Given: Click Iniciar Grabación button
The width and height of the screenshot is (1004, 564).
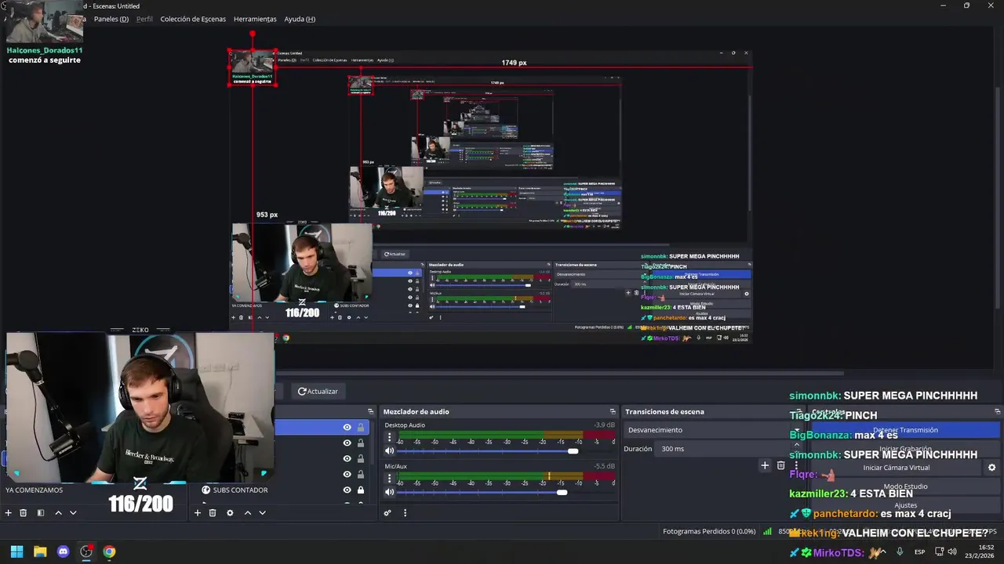Looking at the screenshot, I should click(905, 449).
